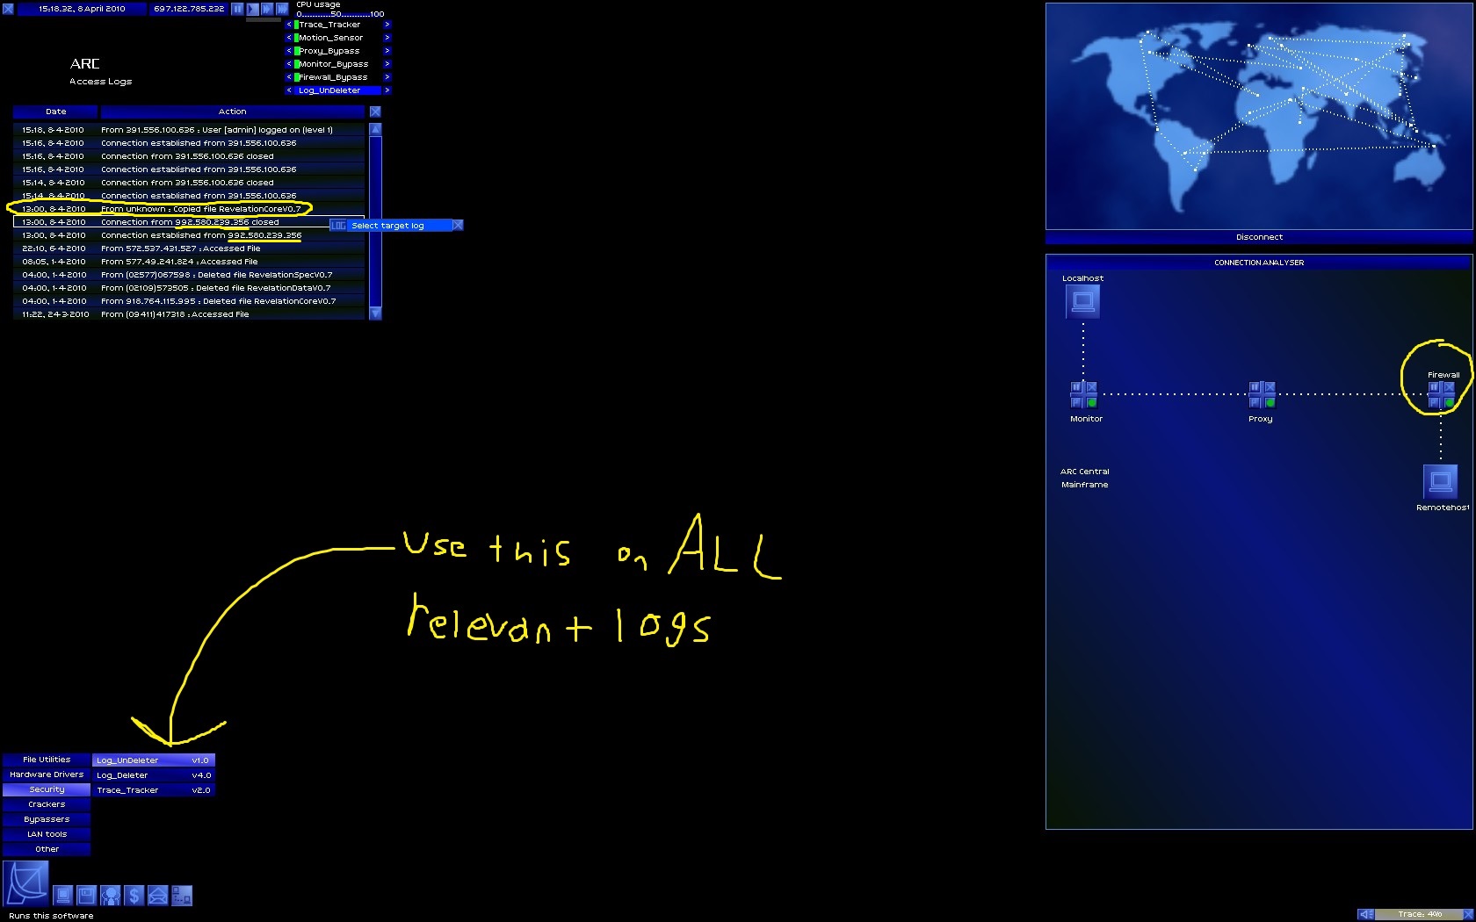Click the Remotehost computer icon

[1440, 481]
